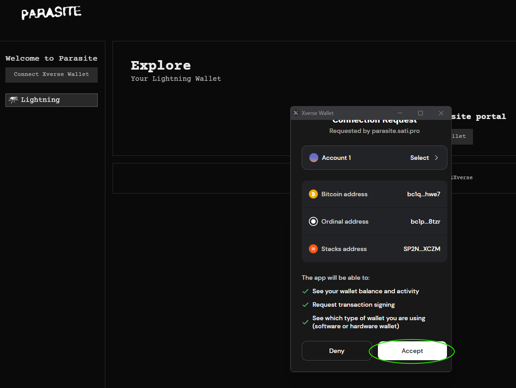Accept the connection request
Image resolution: width=516 pixels, height=388 pixels.
[412, 351]
